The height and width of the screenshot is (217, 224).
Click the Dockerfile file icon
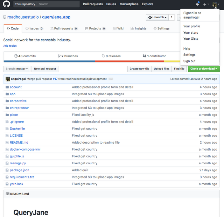pyautogui.click(x=7, y=129)
